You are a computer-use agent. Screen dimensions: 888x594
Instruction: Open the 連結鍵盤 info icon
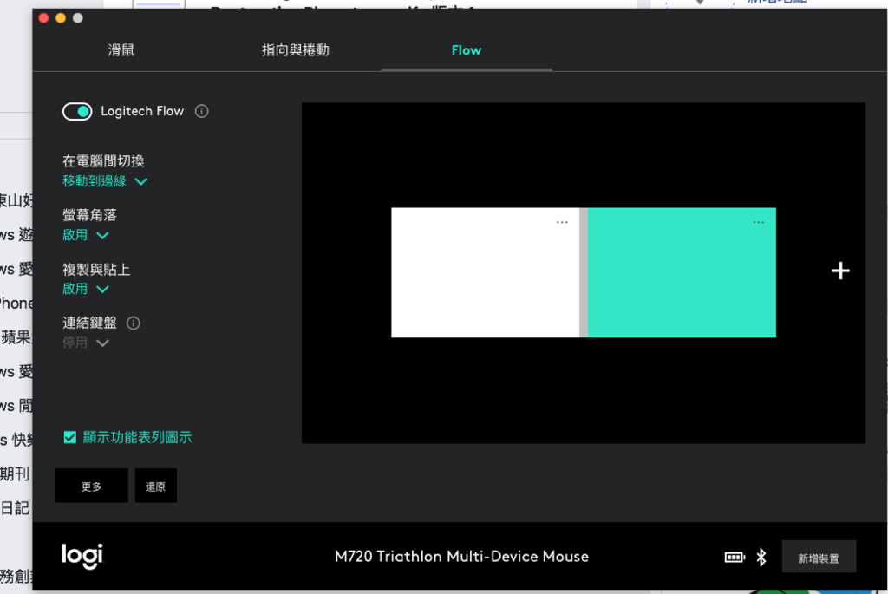coord(133,323)
